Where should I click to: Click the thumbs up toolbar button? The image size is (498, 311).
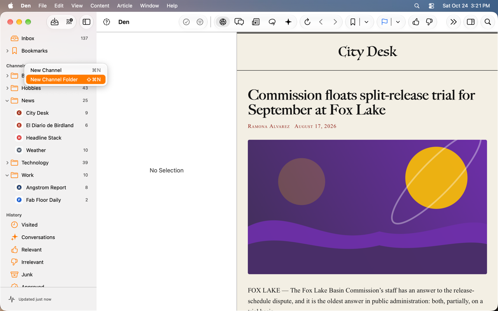[x=416, y=22]
